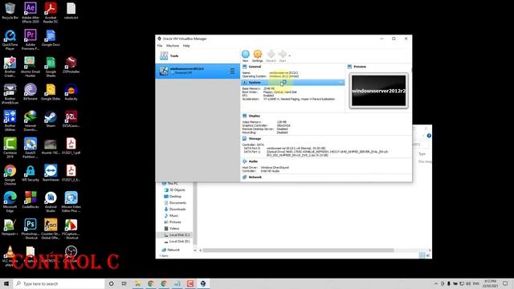This screenshot has width=514, height=289.
Task: Click the SATA Port 1 optical drive entry
Action: pyautogui.click(x=328, y=153)
